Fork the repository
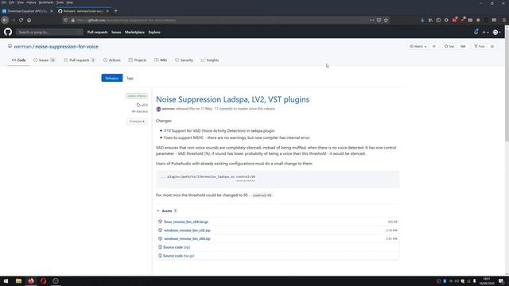This screenshot has height=286, width=509. [480, 46]
